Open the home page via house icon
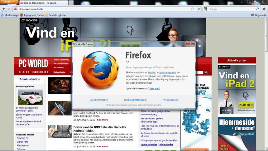The height and width of the screenshot is (151, 268). point(264,9)
